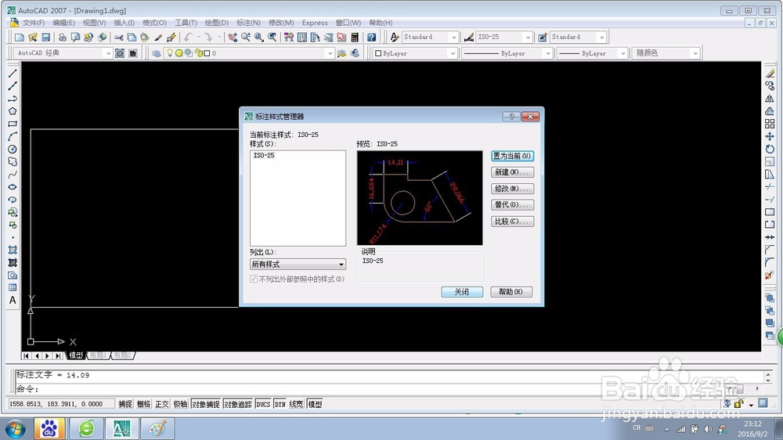Toggle 捕捉 snap mode in status bar

pyautogui.click(x=124, y=404)
